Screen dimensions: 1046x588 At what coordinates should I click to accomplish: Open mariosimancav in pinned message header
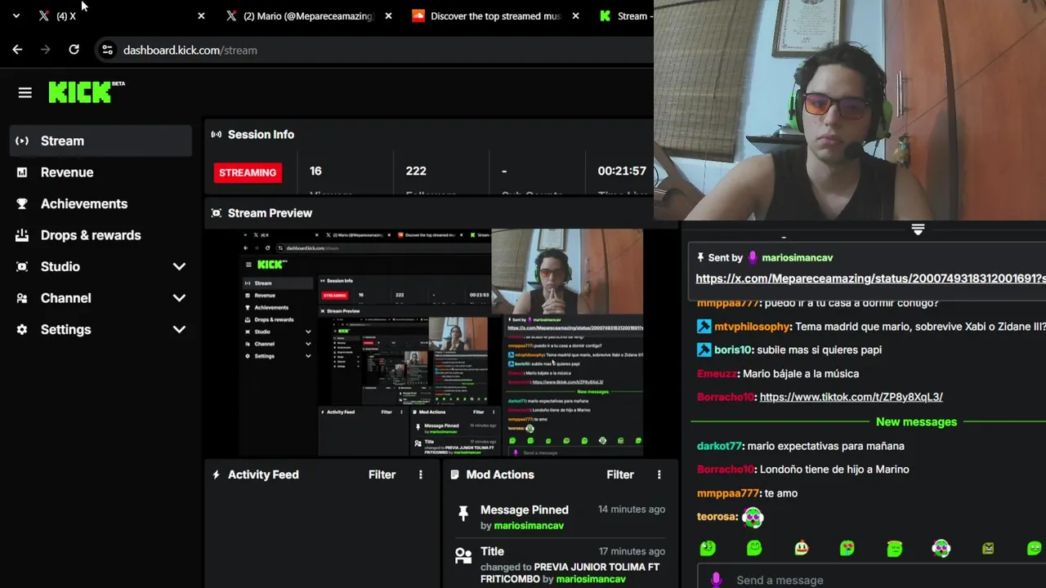coord(797,257)
